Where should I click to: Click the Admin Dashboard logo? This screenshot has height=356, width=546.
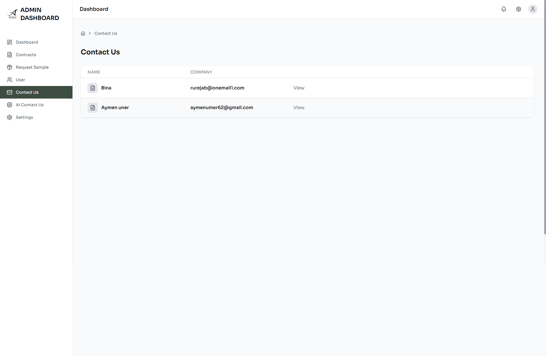pos(12,14)
